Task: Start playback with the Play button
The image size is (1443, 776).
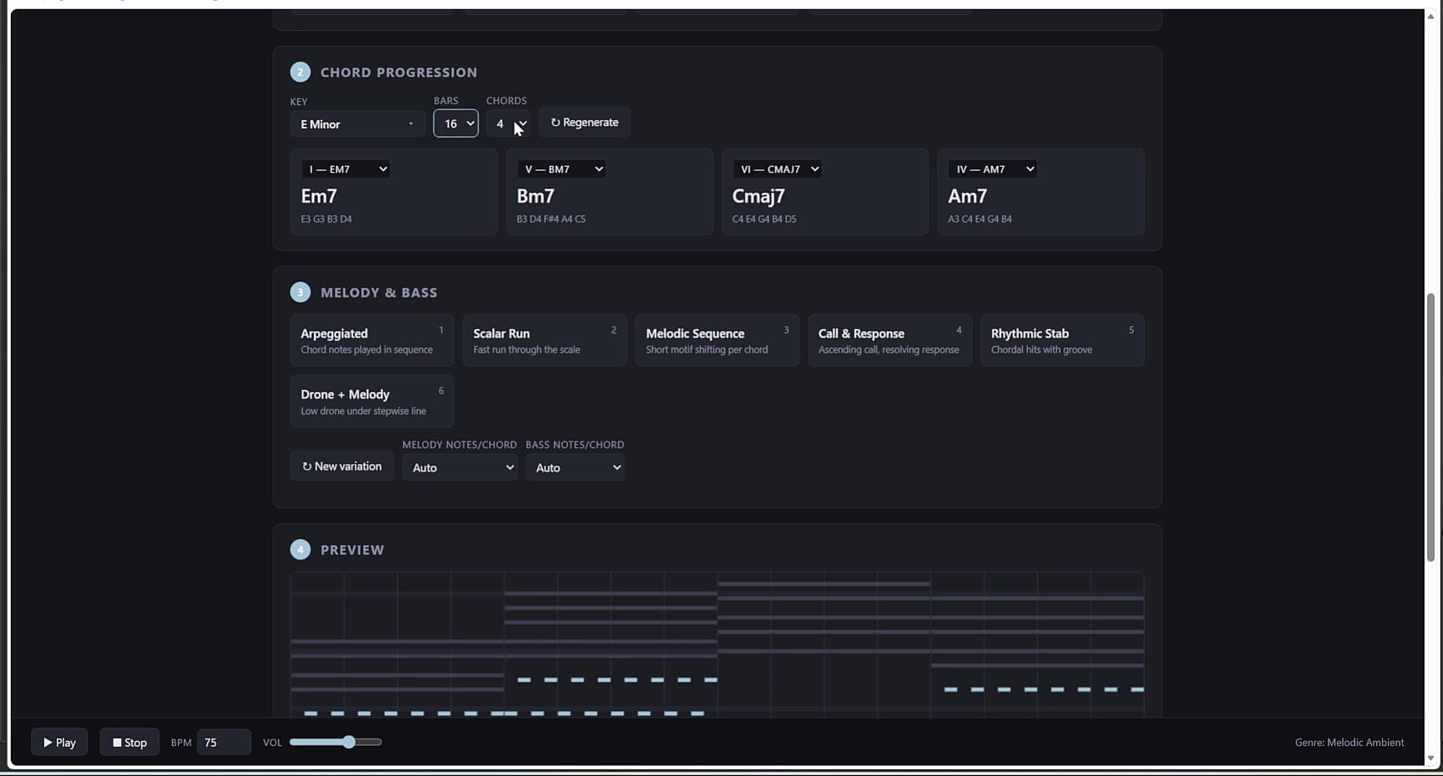Action: [x=59, y=743]
